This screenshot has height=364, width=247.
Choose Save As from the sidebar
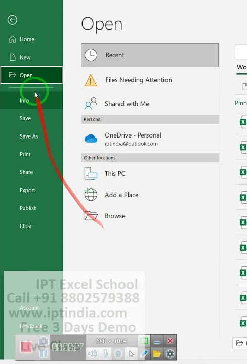[x=31, y=136]
